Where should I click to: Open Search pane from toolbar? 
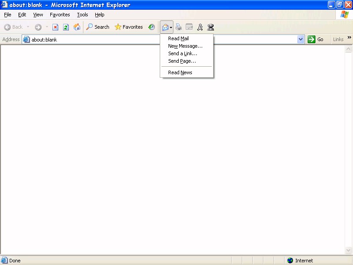[98, 27]
